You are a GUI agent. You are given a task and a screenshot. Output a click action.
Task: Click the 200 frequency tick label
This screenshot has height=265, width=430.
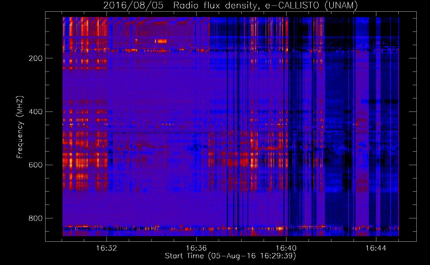tap(35, 58)
